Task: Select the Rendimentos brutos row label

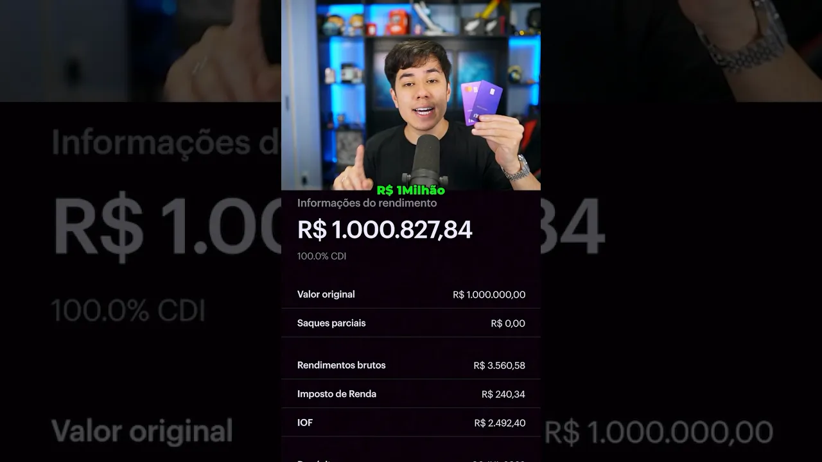Action: [342, 365]
